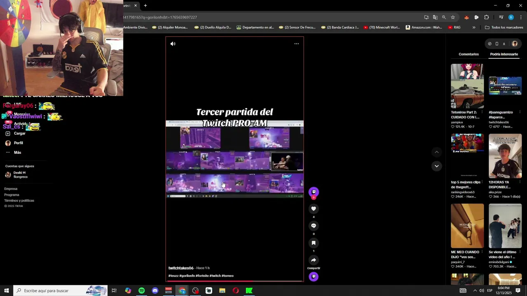Open the twitchtakes06 creator avatar
Screen dimensions: 527x296
coord(314,192)
